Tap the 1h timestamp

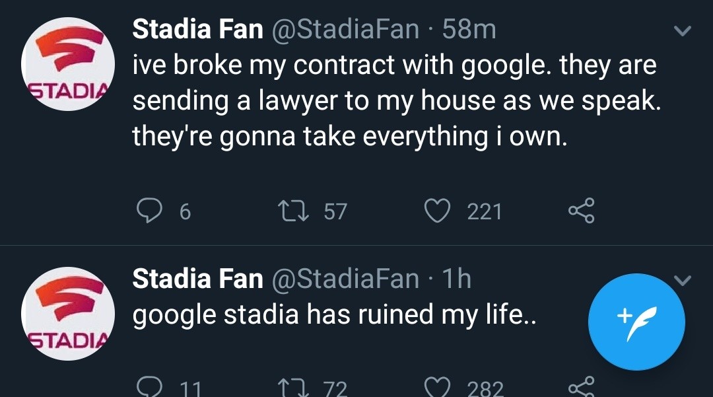click(x=456, y=279)
